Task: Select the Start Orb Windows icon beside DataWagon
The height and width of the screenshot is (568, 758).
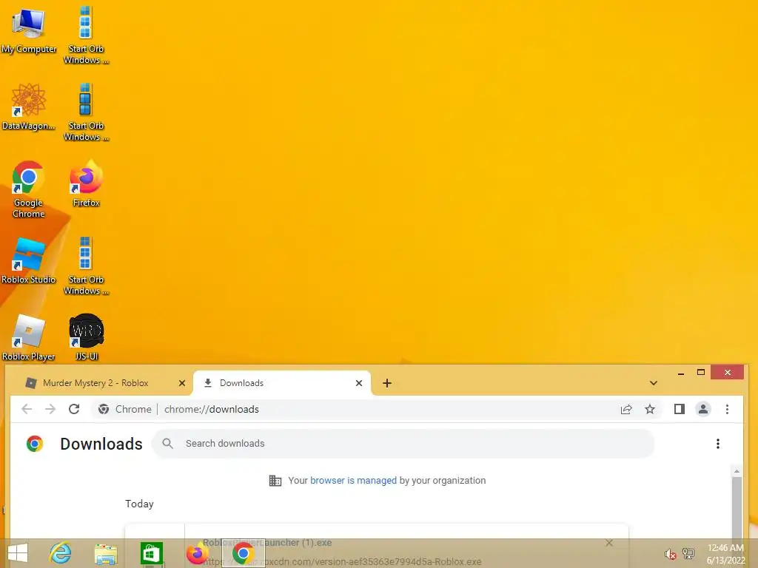Action: click(x=86, y=112)
